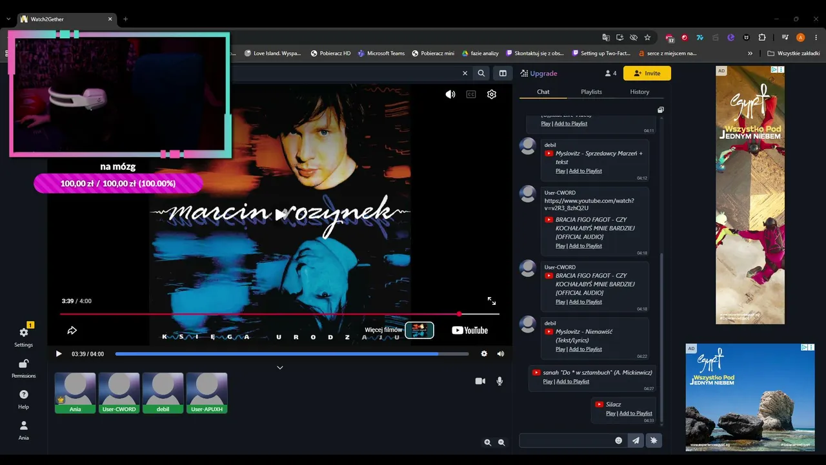This screenshot has height=465, width=826.
Task: Send the chat message
Action: click(636, 440)
